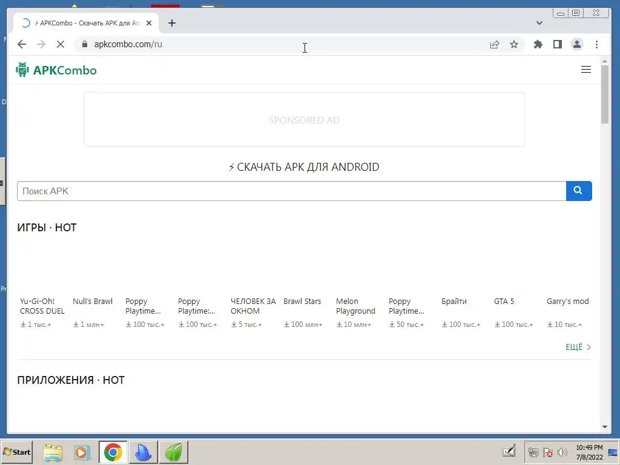Open the Chrome profile avatar
The width and height of the screenshot is (620, 465).
click(x=577, y=44)
